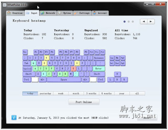Screen dimensions: 168x130
Task: Switch to the Input tab
Action: click(x=32, y=13)
